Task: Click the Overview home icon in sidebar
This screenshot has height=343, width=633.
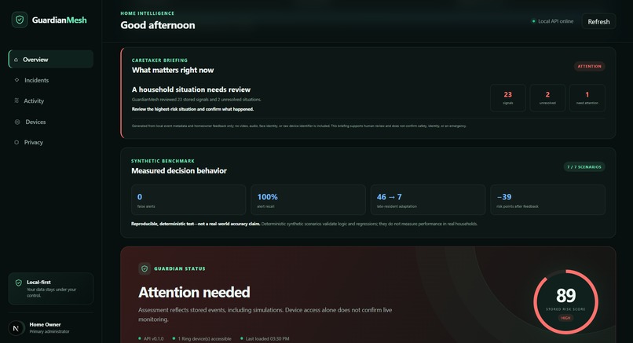Action: [16, 60]
